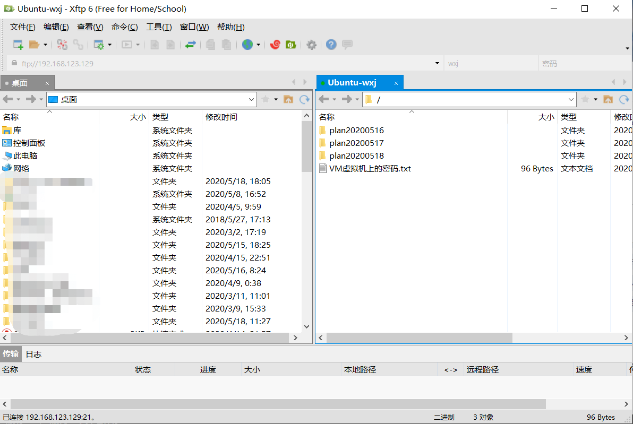This screenshot has width=633, height=424.
Task: Switch to the 传输 transfer tab
Action: tap(11, 354)
